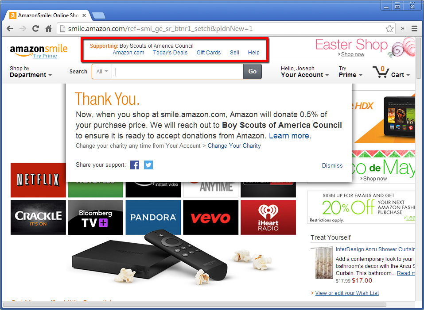The width and height of the screenshot is (424, 310).
Task: Click View or edit your Wish List
Action: point(347,293)
